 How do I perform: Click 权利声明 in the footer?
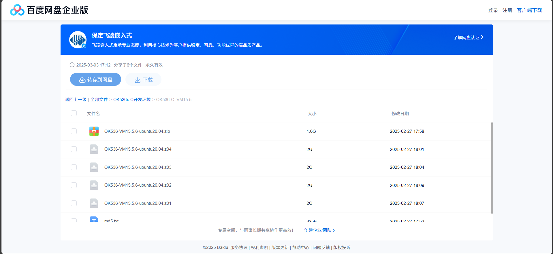click(259, 247)
